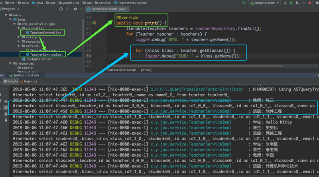This screenshot has width=319, height=177.
Task: Expand the repository package folder
Action: click(19, 41)
